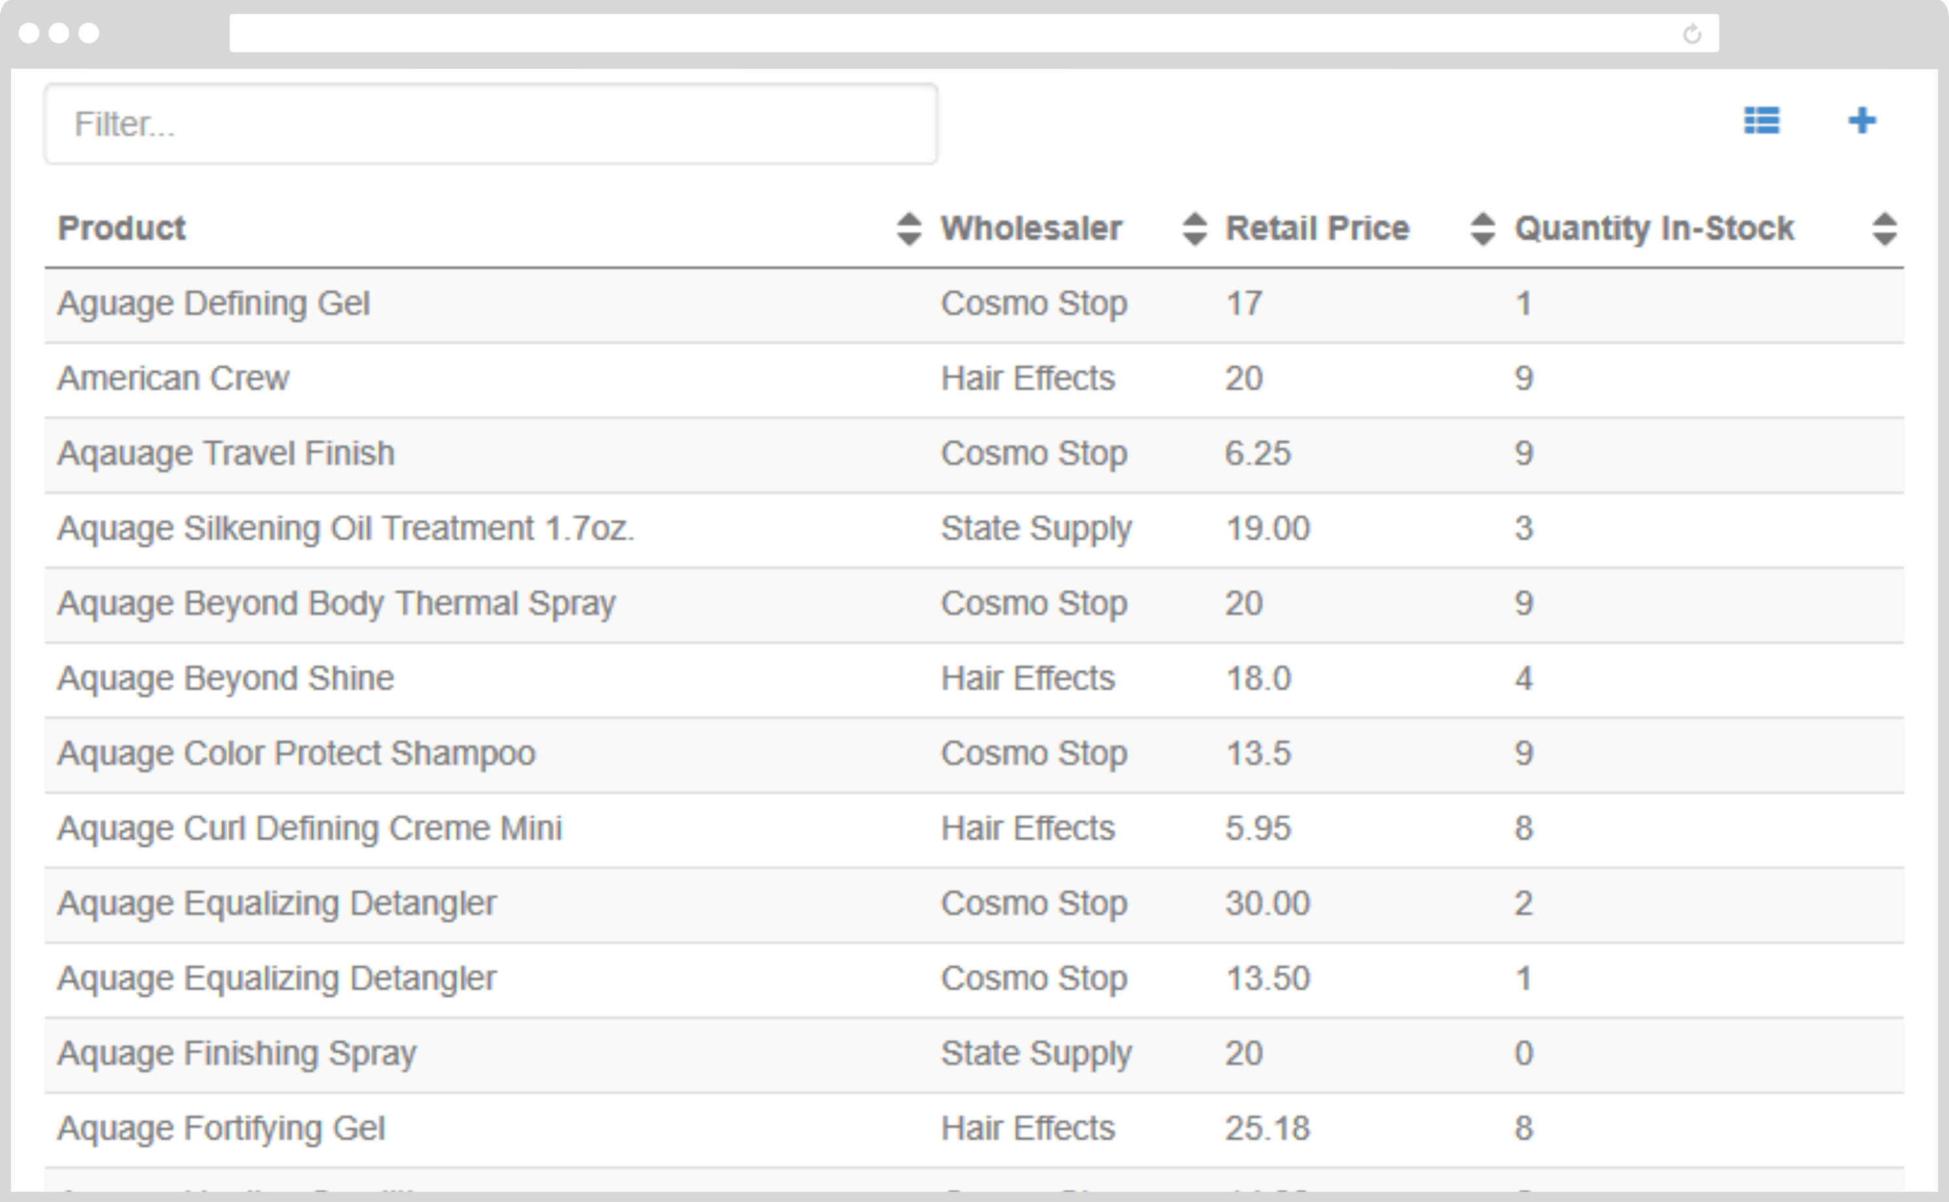Click the Wholesaler column header
This screenshot has width=1949, height=1202.
[1032, 228]
